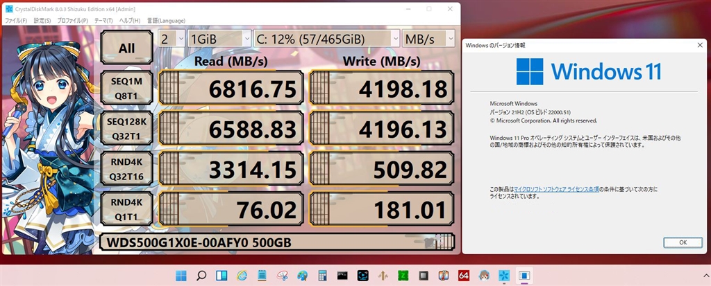This screenshot has width=711, height=286.
Task: Click the RND4K Q32T16 read result 3314.15
Action: point(231,169)
